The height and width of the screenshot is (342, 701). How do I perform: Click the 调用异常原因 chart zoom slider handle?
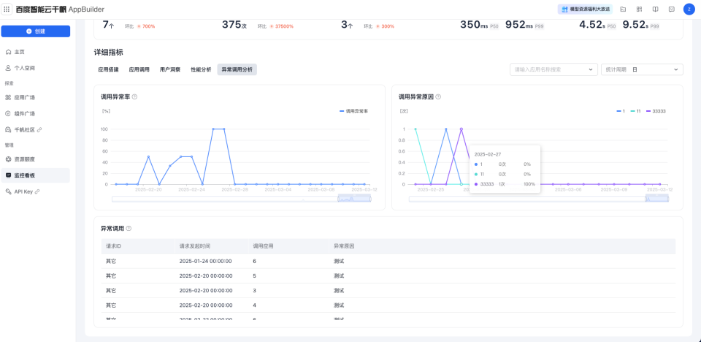point(656,199)
